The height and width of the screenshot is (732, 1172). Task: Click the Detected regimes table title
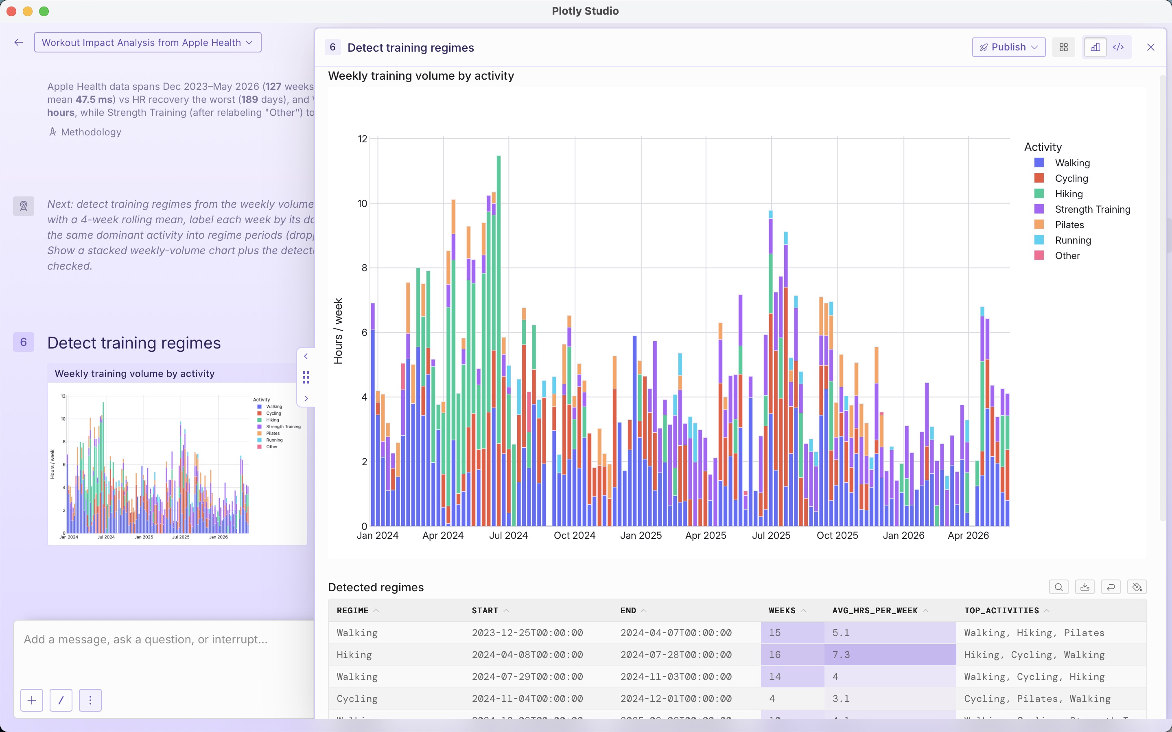[x=376, y=587]
